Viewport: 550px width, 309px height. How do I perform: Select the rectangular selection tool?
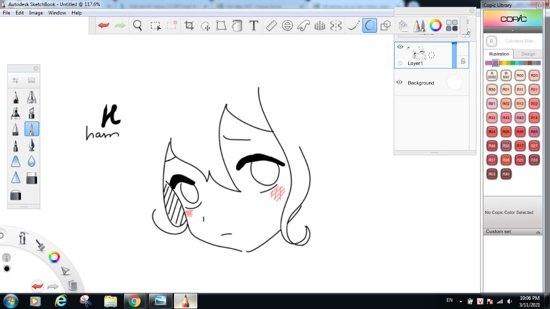click(155, 26)
